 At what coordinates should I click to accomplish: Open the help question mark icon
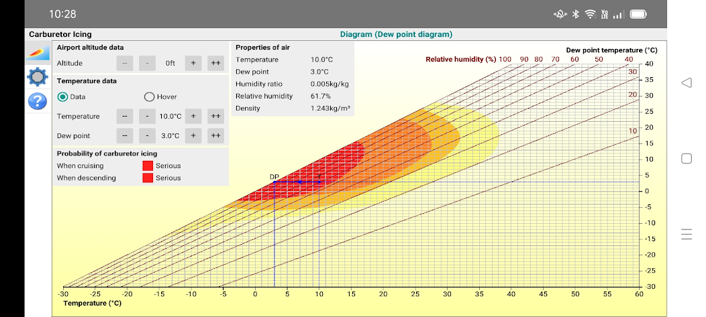38,101
